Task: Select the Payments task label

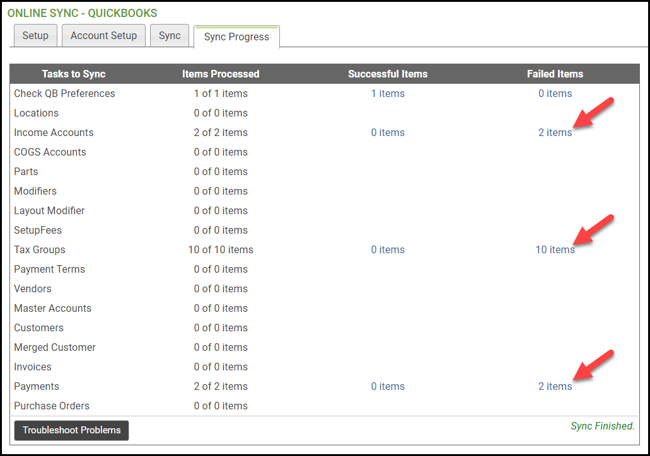Action: [37, 387]
